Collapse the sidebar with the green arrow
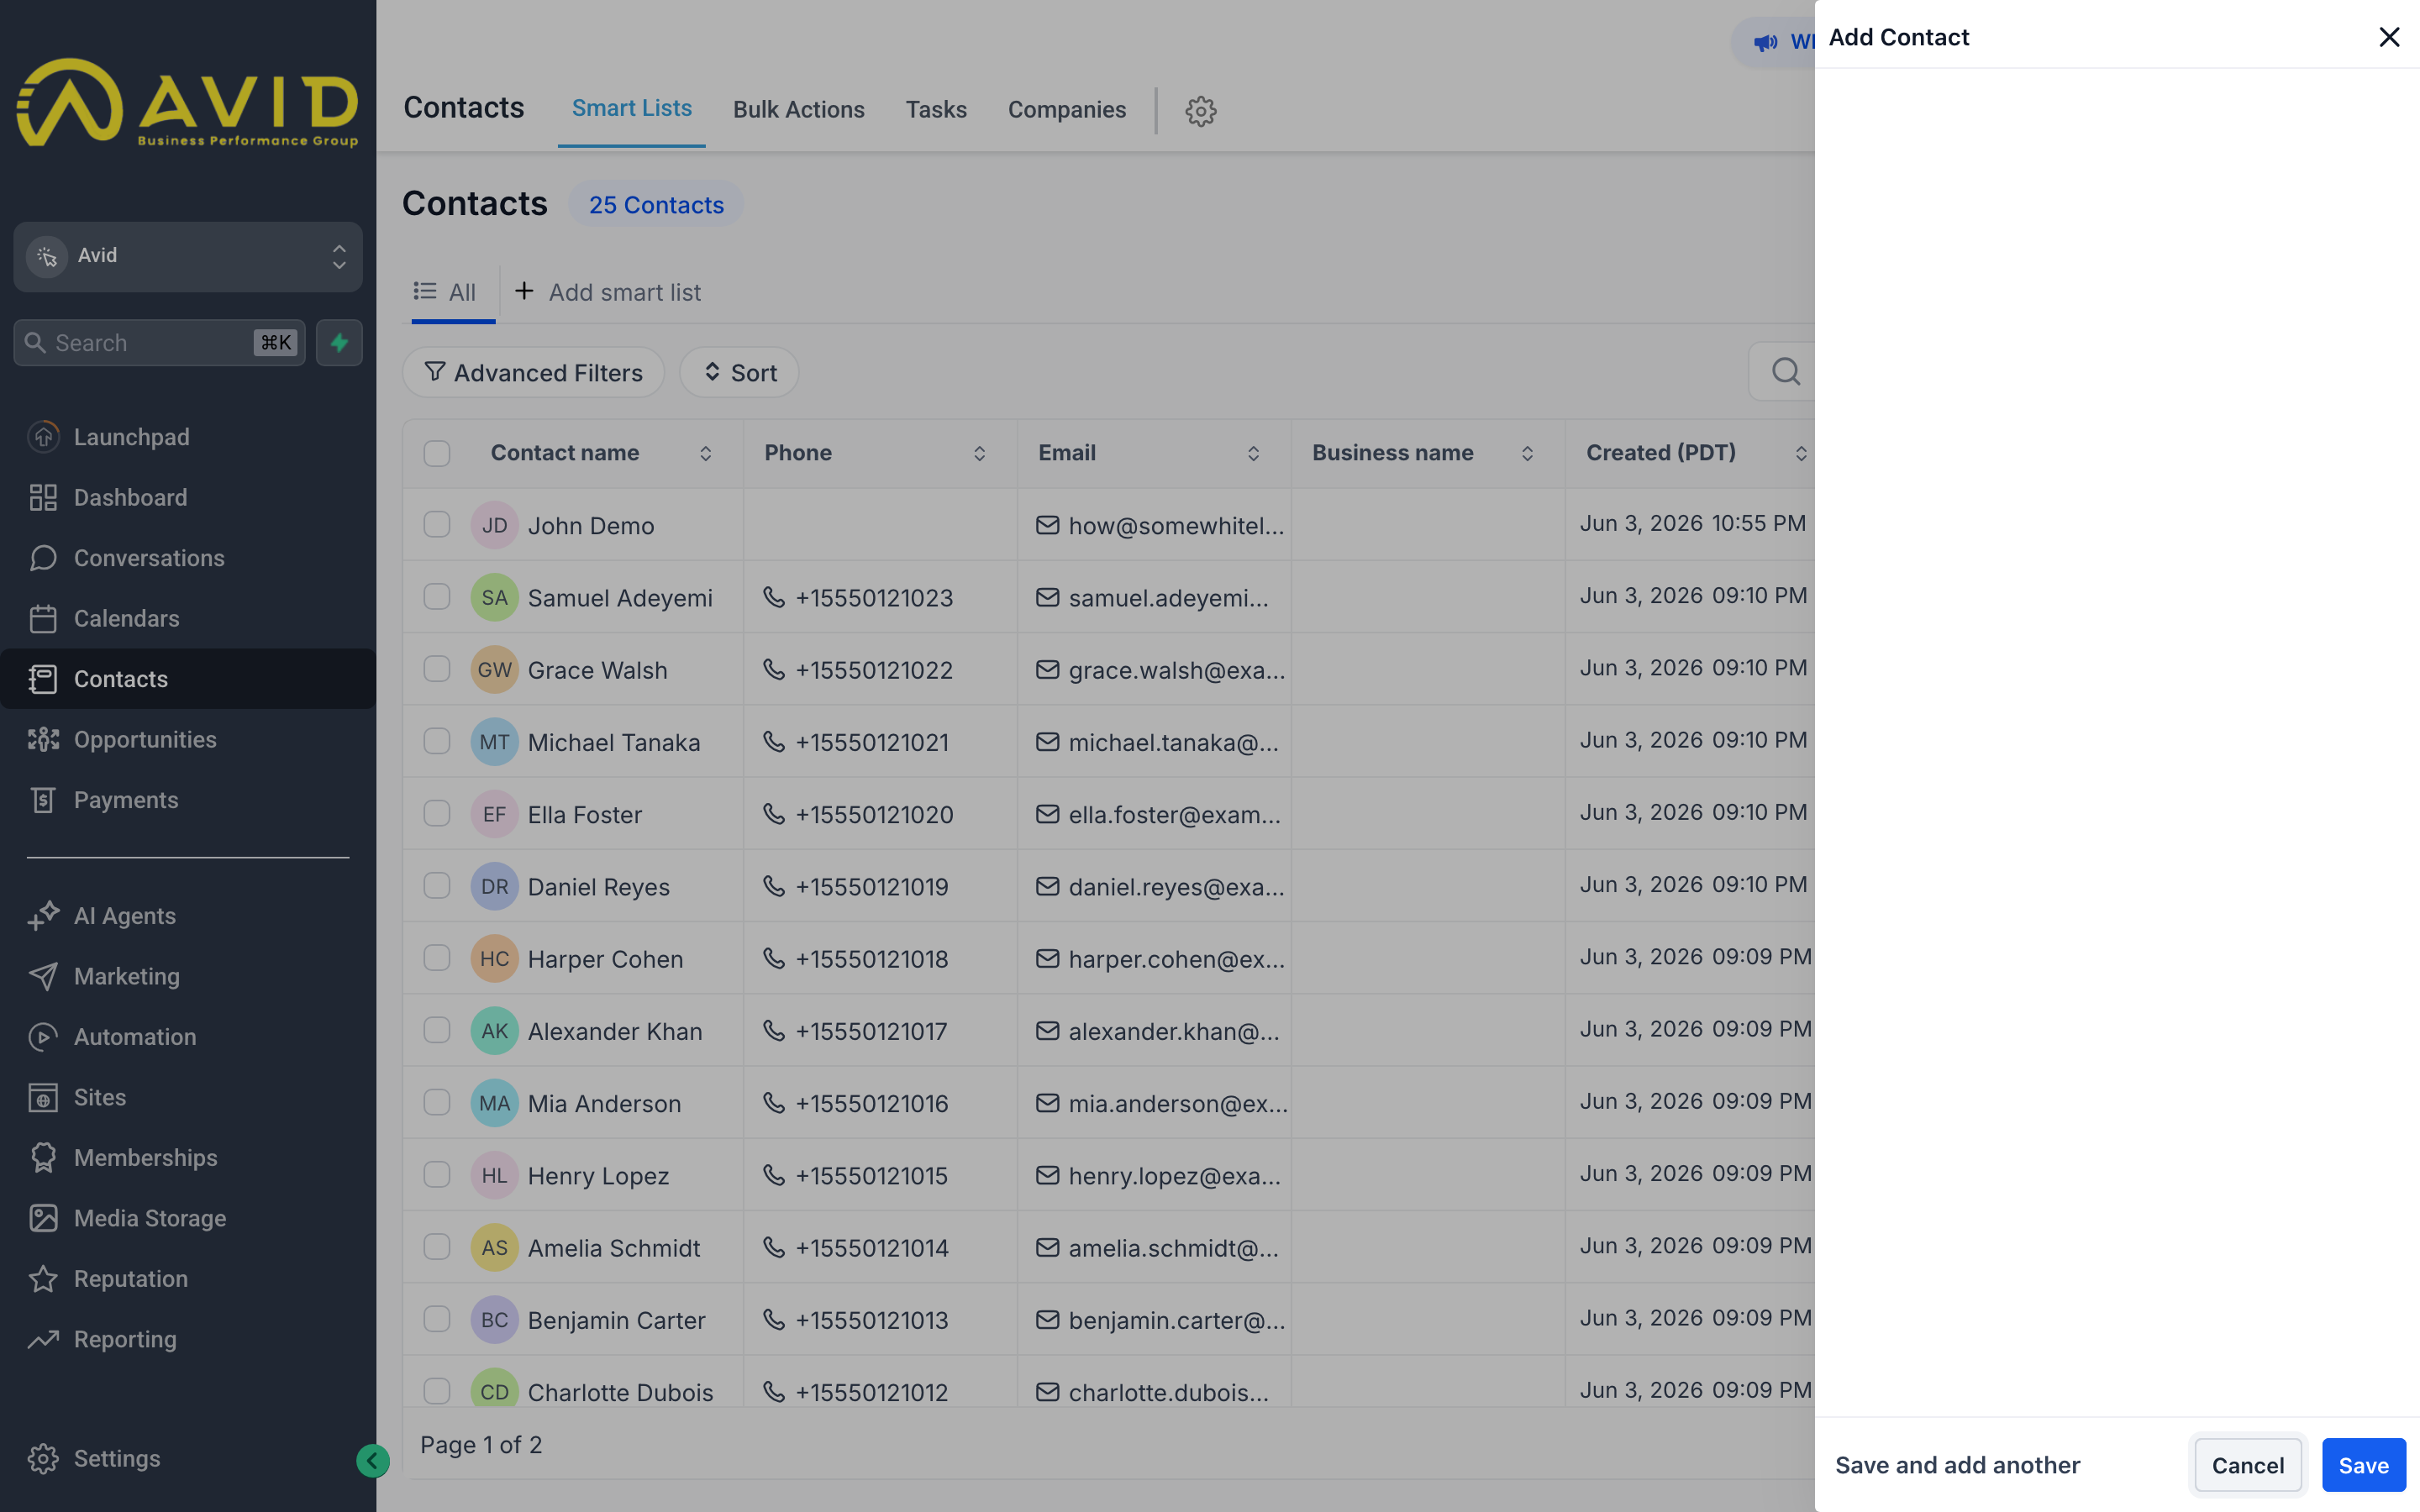 click(372, 1461)
